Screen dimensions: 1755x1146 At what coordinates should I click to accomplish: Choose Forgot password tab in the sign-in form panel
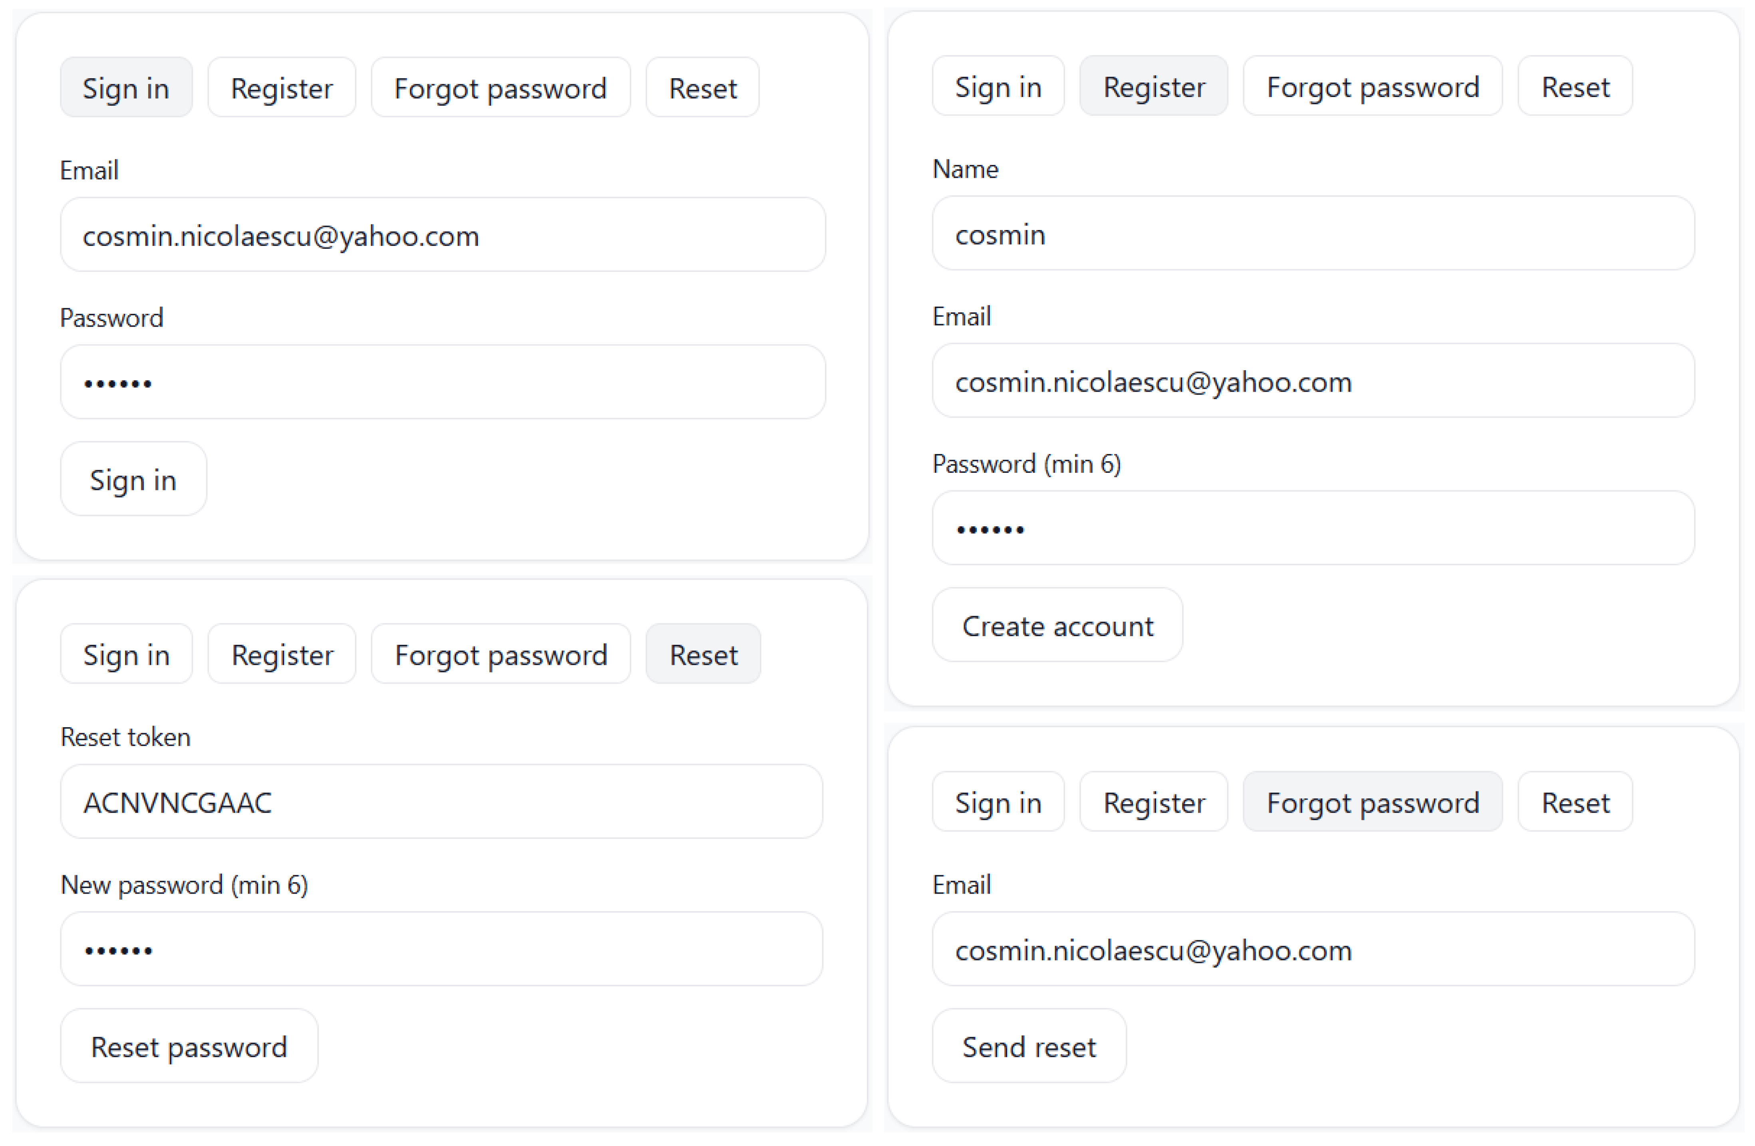pyautogui.click(x=501, y=88)
